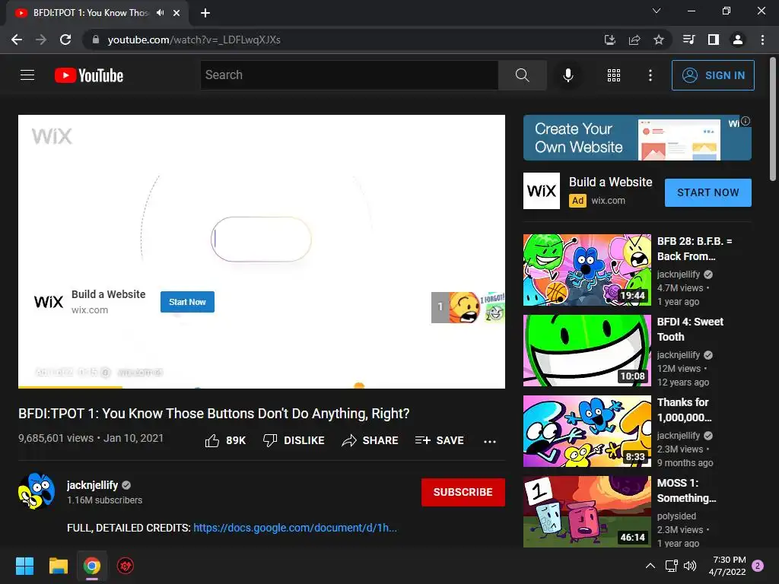Open BFB 28 video thumbnail
Screen dimensions: 779x584
pos(587,270)
